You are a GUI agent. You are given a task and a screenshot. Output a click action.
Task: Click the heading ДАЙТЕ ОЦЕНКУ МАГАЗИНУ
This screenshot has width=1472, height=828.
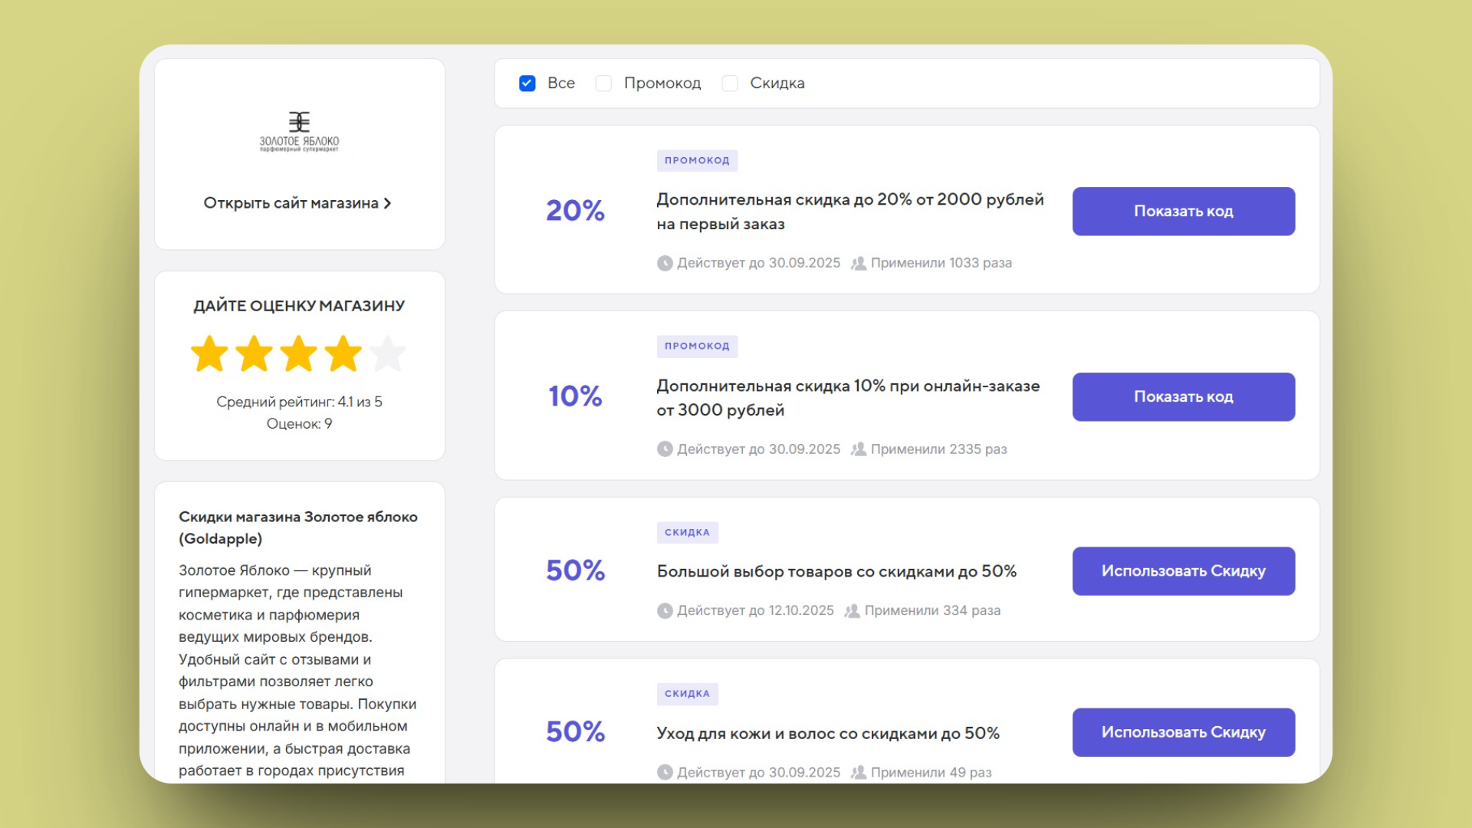299,306
